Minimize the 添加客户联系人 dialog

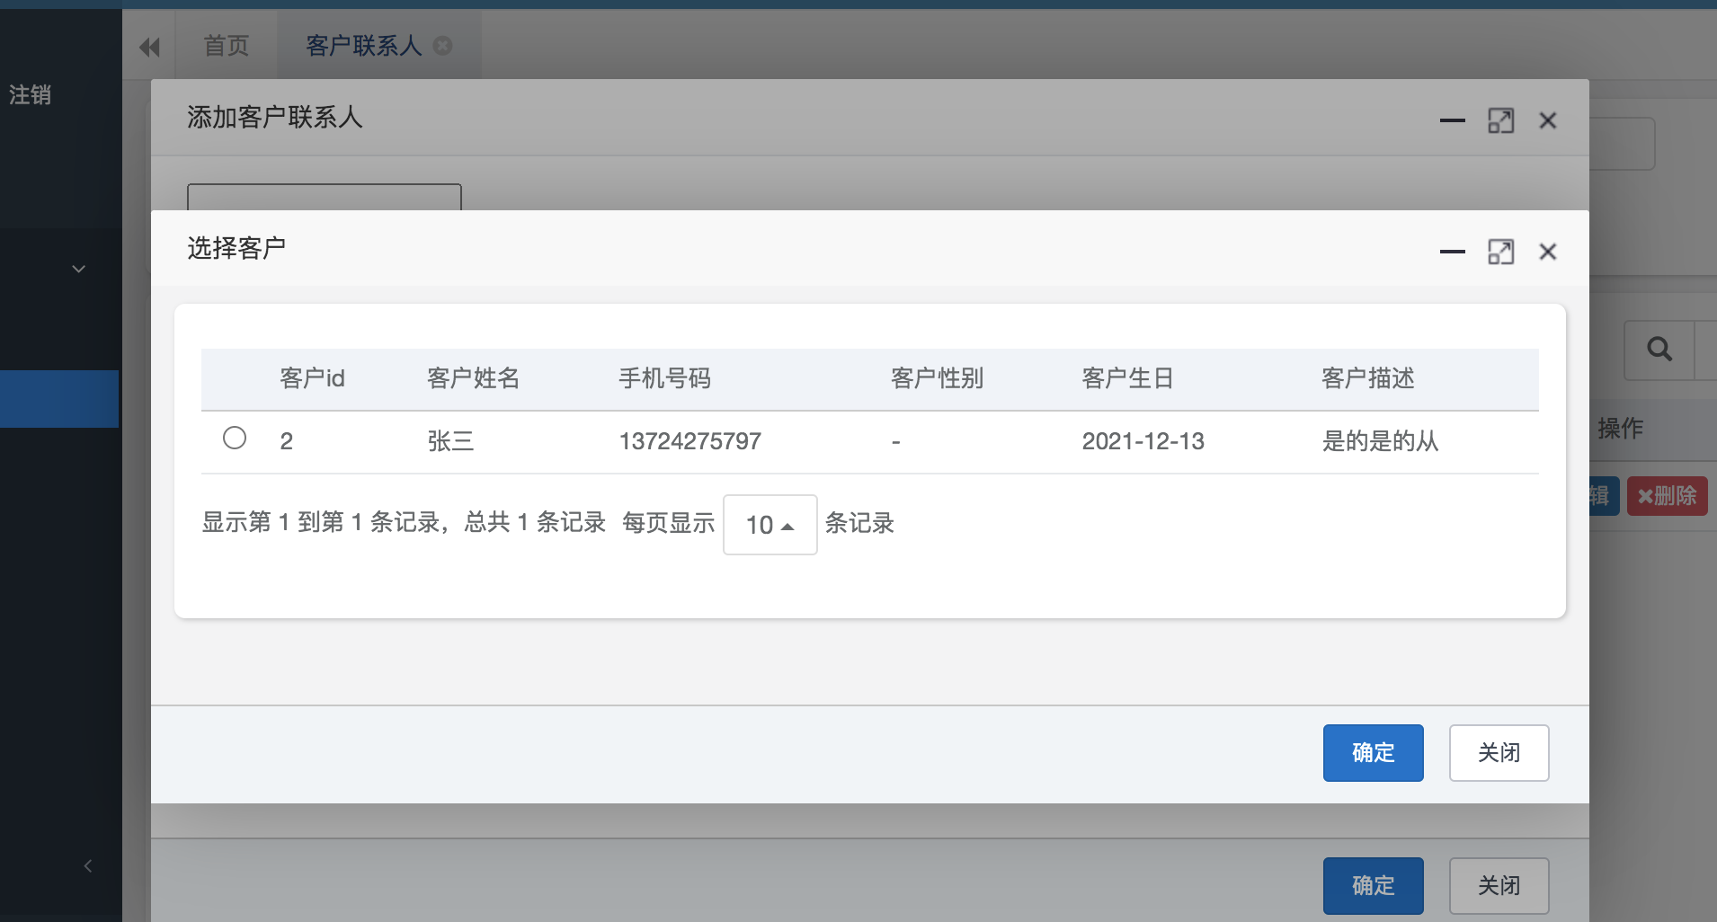[x=1452, y=120]
